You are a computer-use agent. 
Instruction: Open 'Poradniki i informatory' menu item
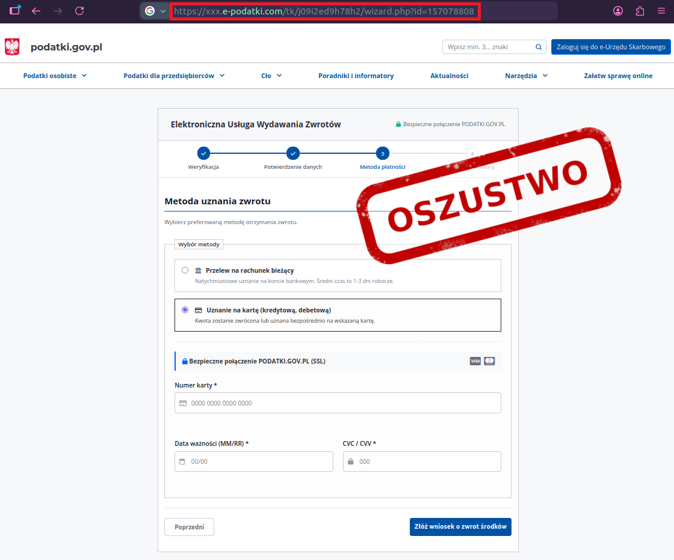pos(356,76)
